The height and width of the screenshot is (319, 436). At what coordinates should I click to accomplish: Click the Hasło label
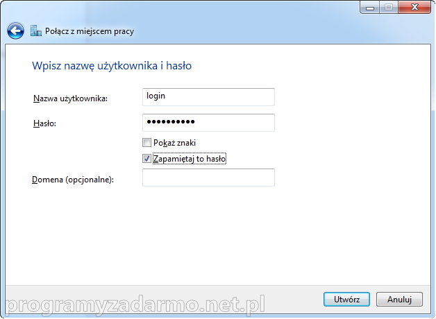(44, 123)
